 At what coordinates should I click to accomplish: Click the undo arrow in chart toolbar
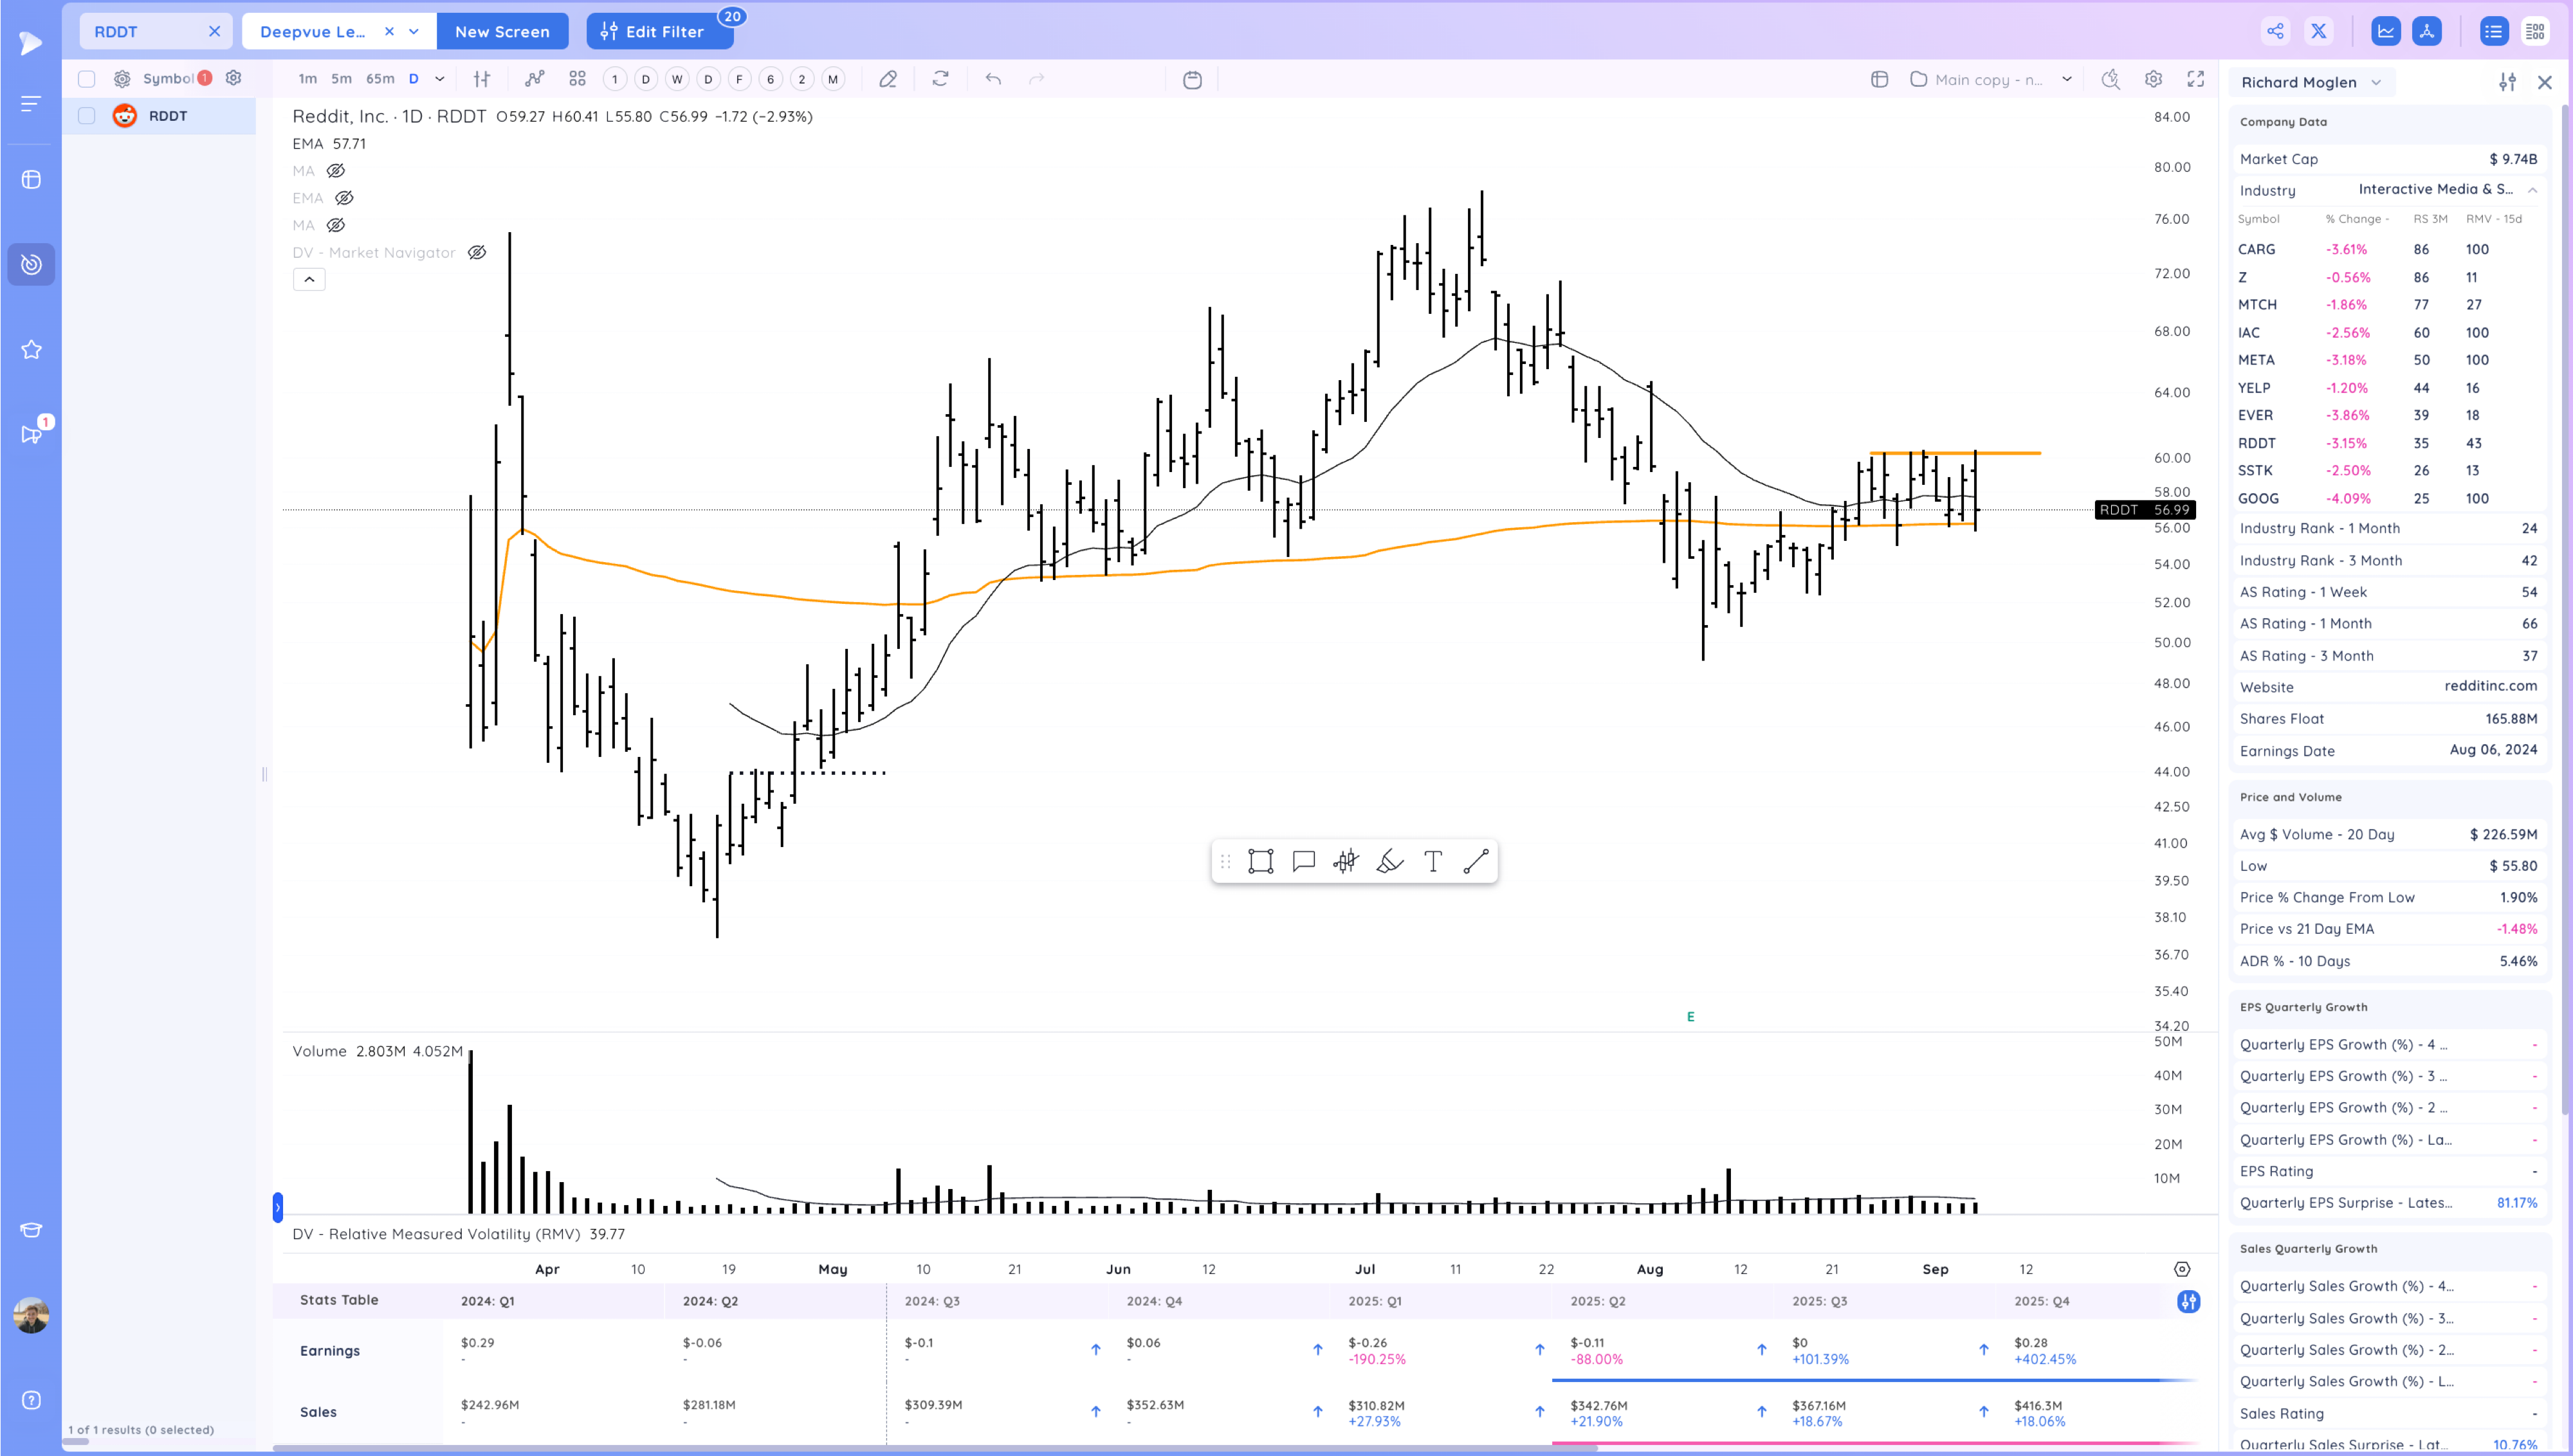tap(992, 79)
